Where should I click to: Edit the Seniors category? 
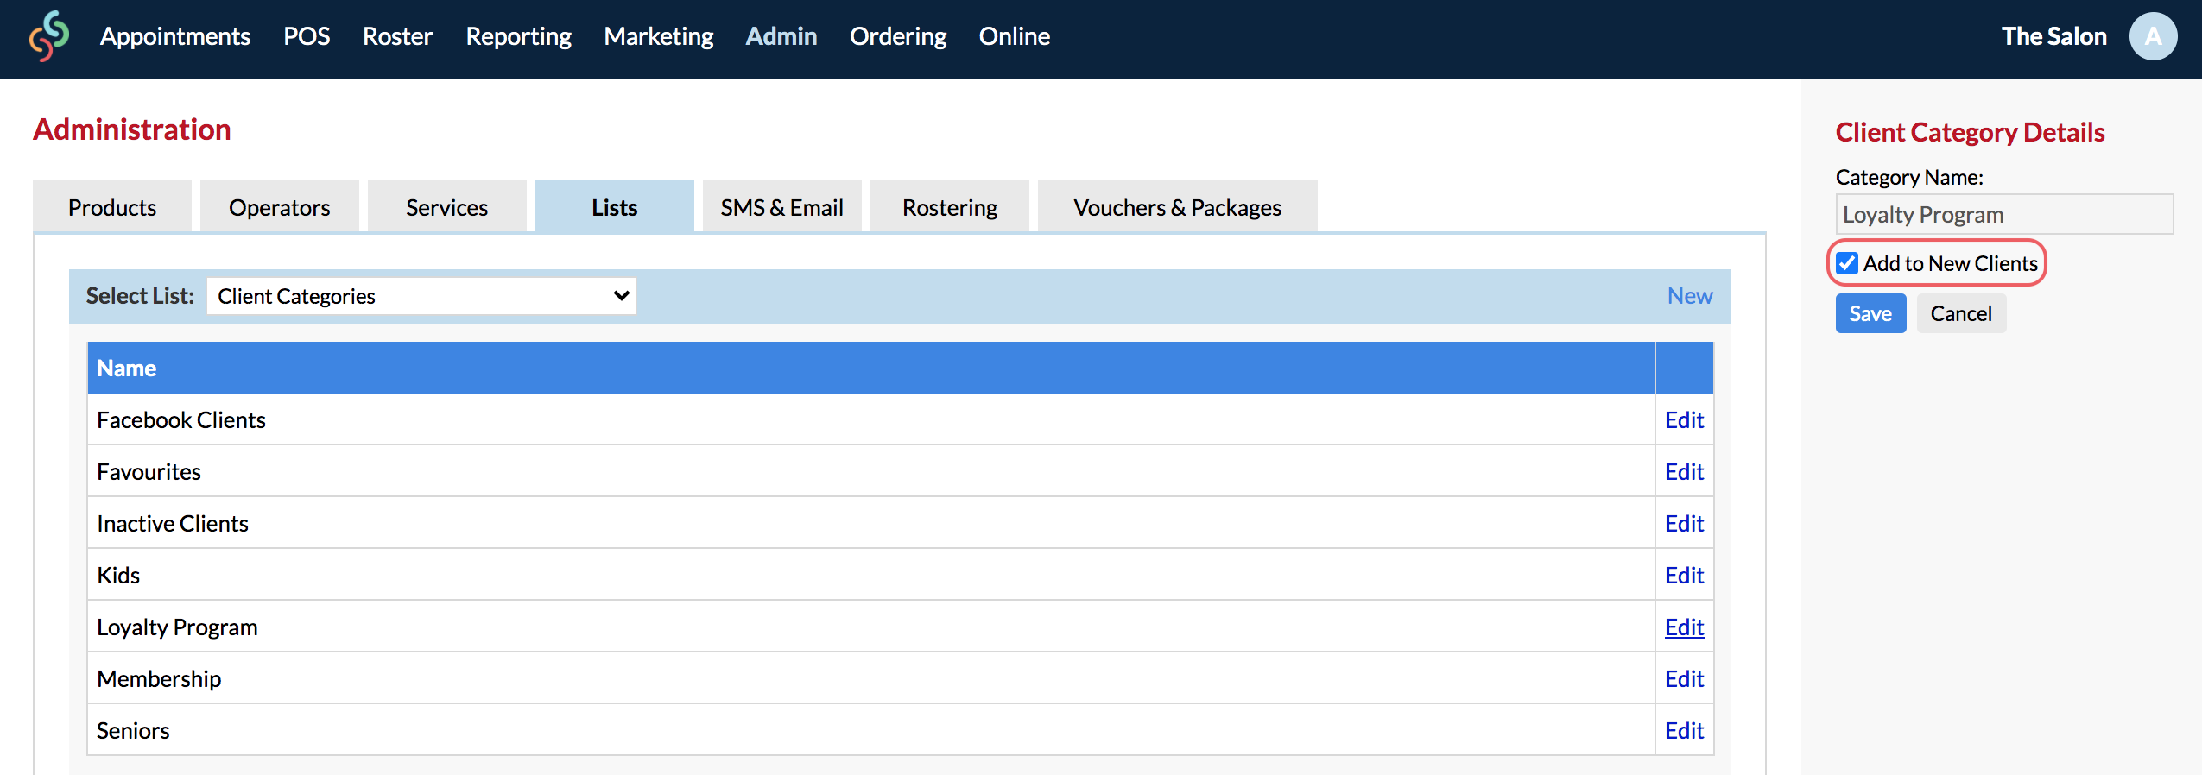tap(1684, 731)
